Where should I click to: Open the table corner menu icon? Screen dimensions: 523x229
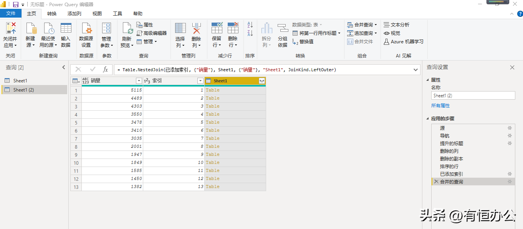pyautogui.click(x=76, y=81)
